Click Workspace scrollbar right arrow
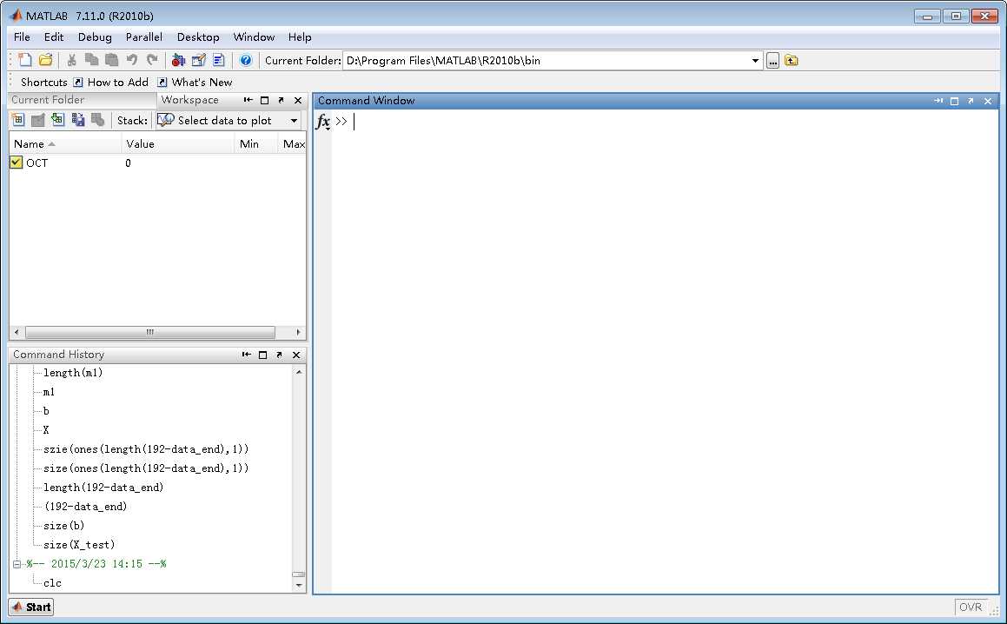The width and height of the screenshot is (1007, 624). 299,332
